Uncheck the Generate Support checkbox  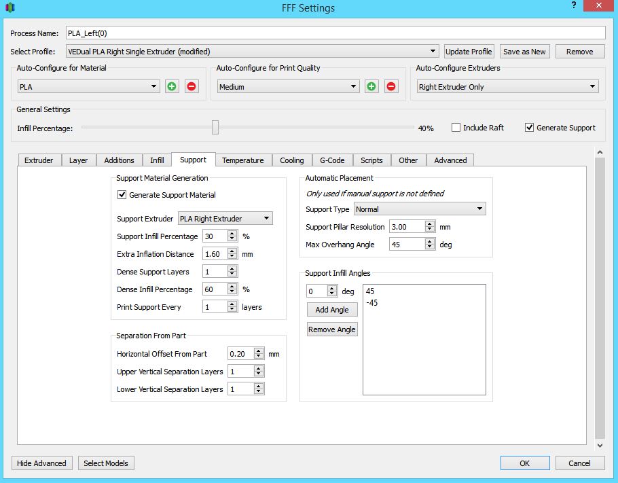[530, 128]
